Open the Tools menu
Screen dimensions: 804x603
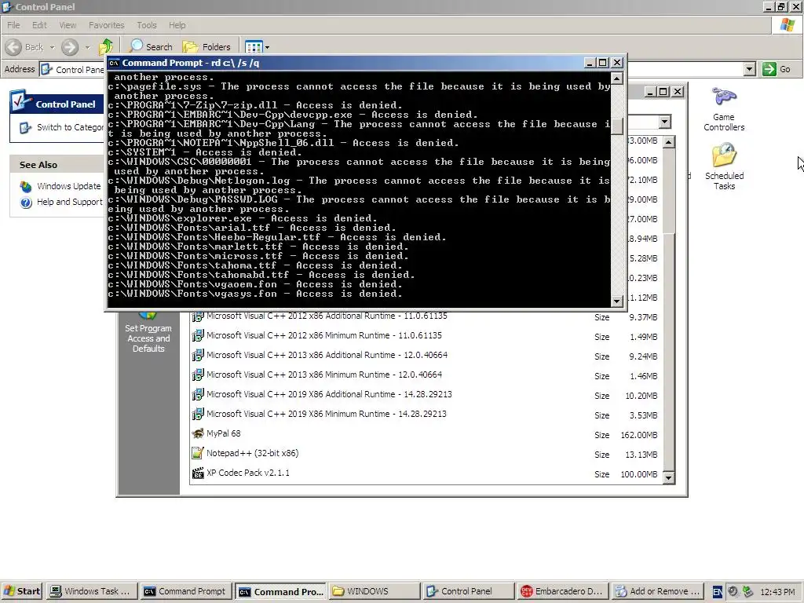[147, 25]
